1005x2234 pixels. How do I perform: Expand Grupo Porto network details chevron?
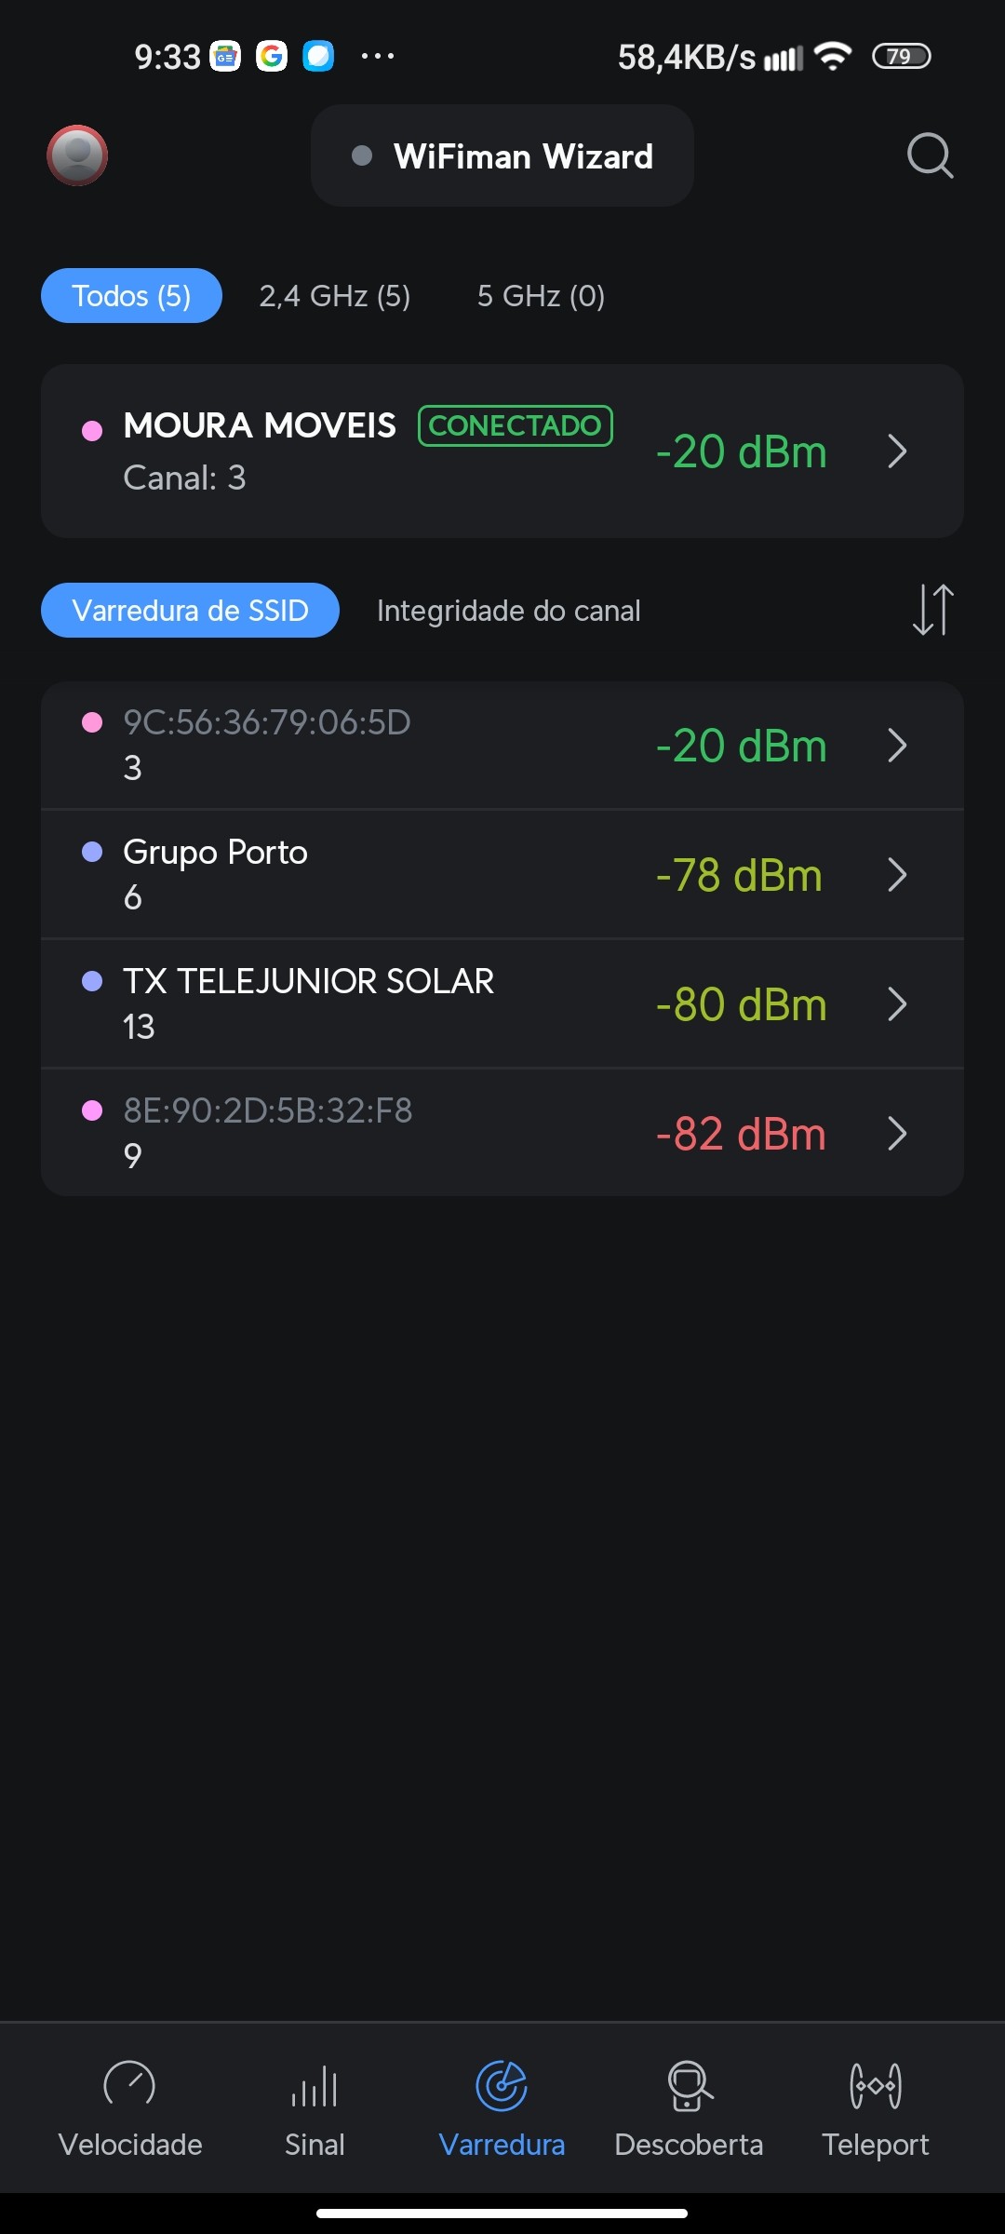pyautogui.click(x=897, y=875)
